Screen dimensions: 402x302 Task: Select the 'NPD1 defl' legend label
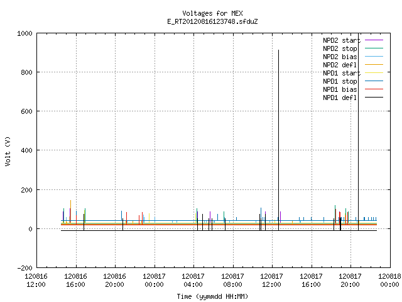coord(340,98)
